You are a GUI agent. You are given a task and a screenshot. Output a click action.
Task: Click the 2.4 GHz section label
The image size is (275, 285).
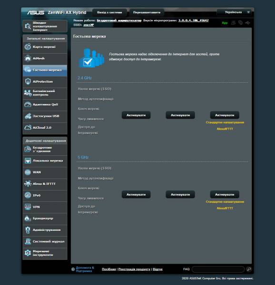point(84,78)
